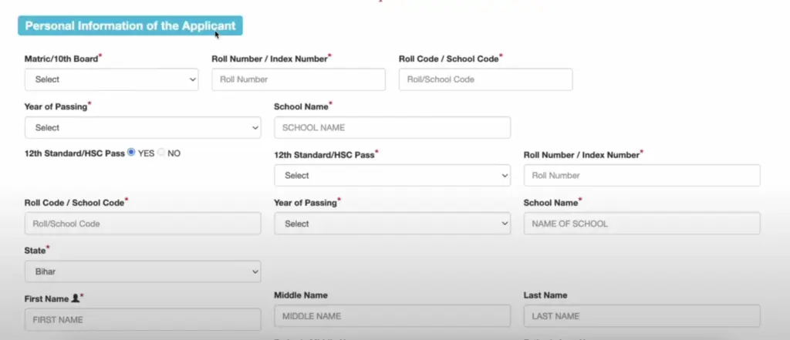Click the SCHOOL NAME text field
The width and height of the screenshot is (790, 340).
point(392,127)
